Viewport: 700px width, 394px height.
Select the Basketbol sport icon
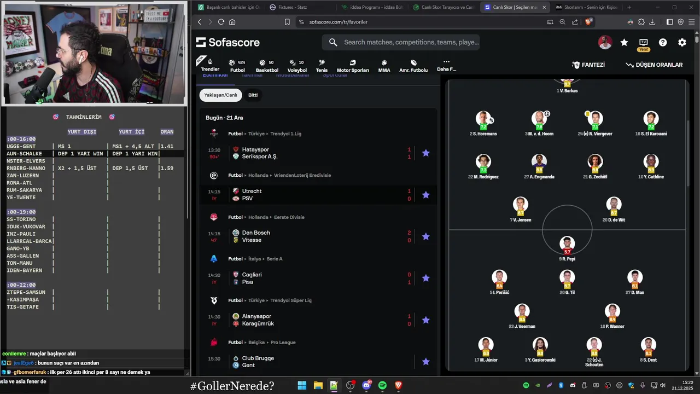point(267,66)
